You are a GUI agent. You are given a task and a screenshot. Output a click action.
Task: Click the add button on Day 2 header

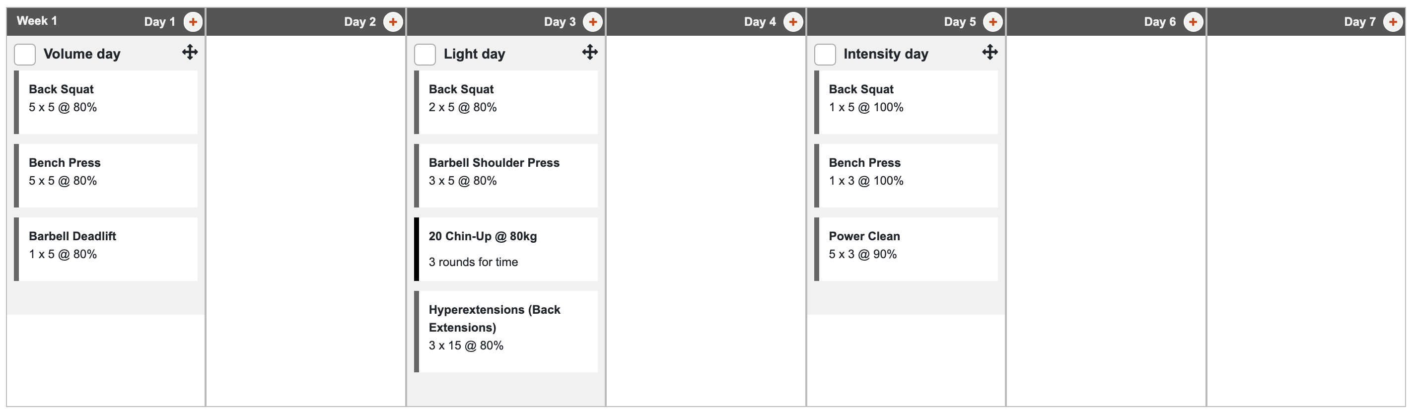click(393, 21)
